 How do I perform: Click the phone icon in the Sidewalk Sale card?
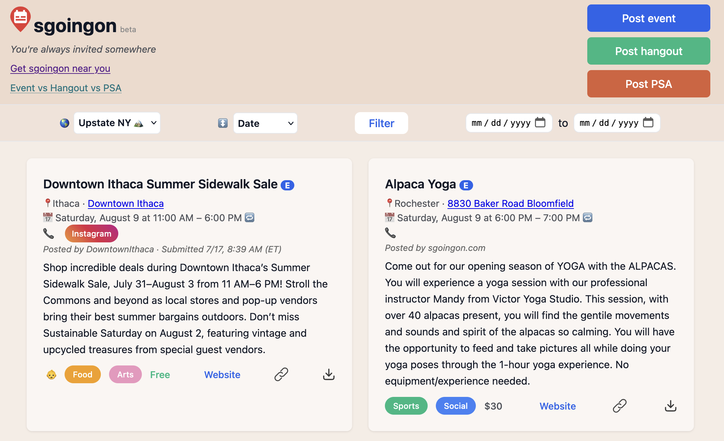(49, 233)
